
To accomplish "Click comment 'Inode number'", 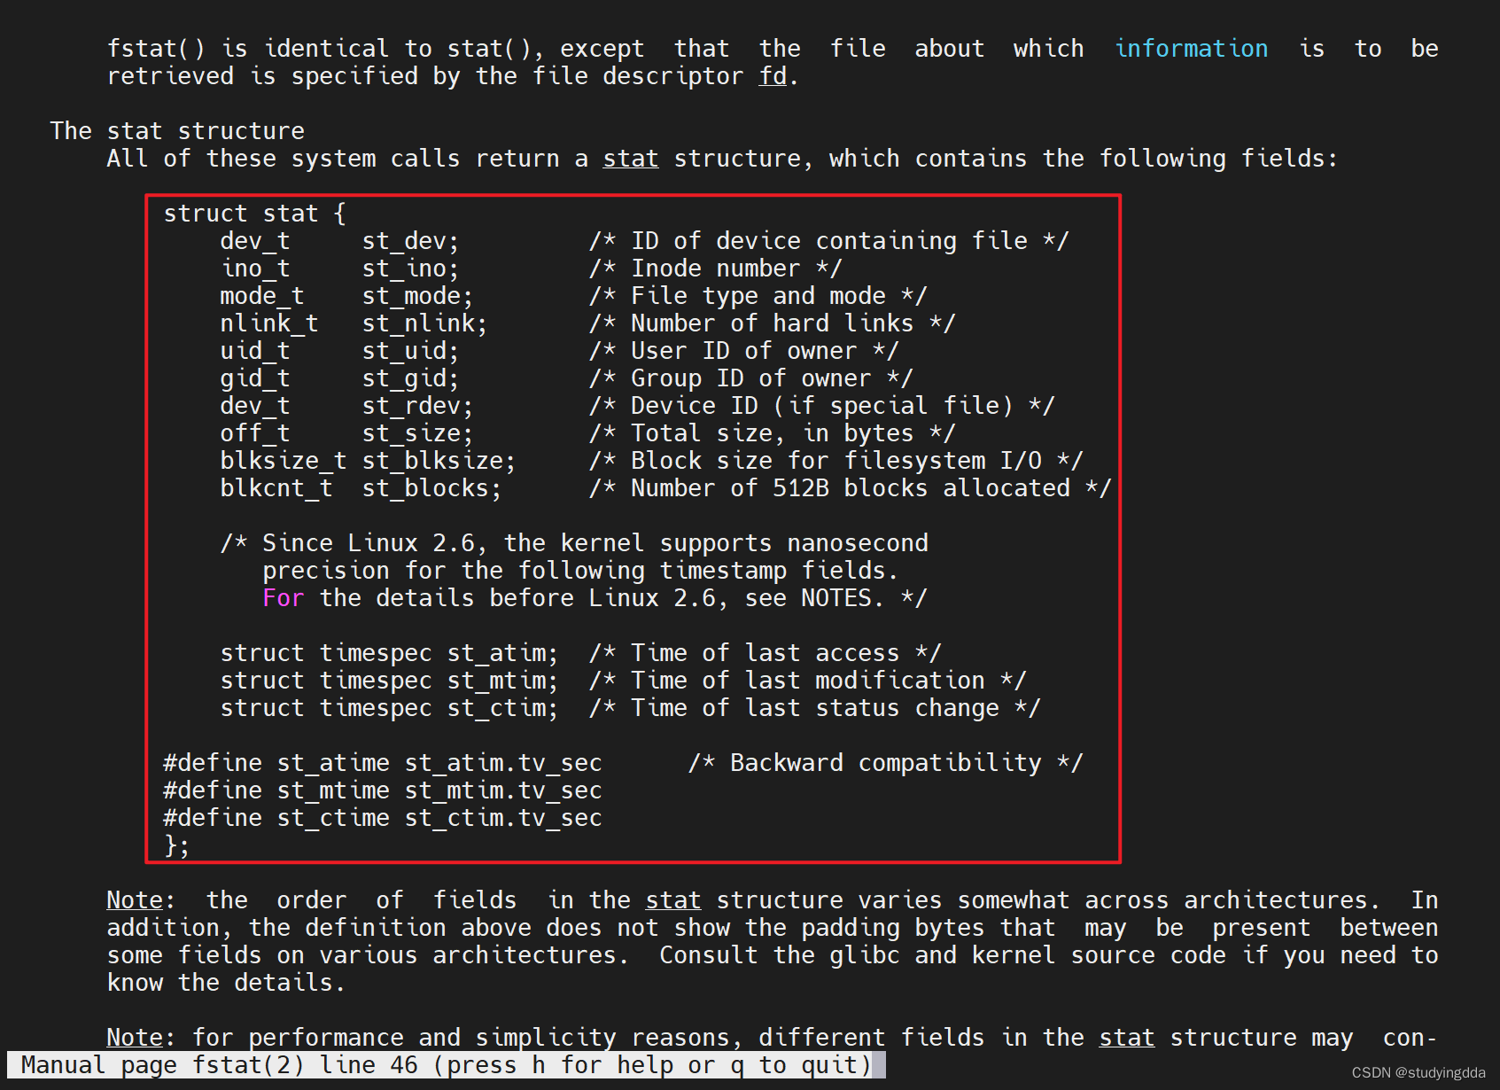I will 716,269.
